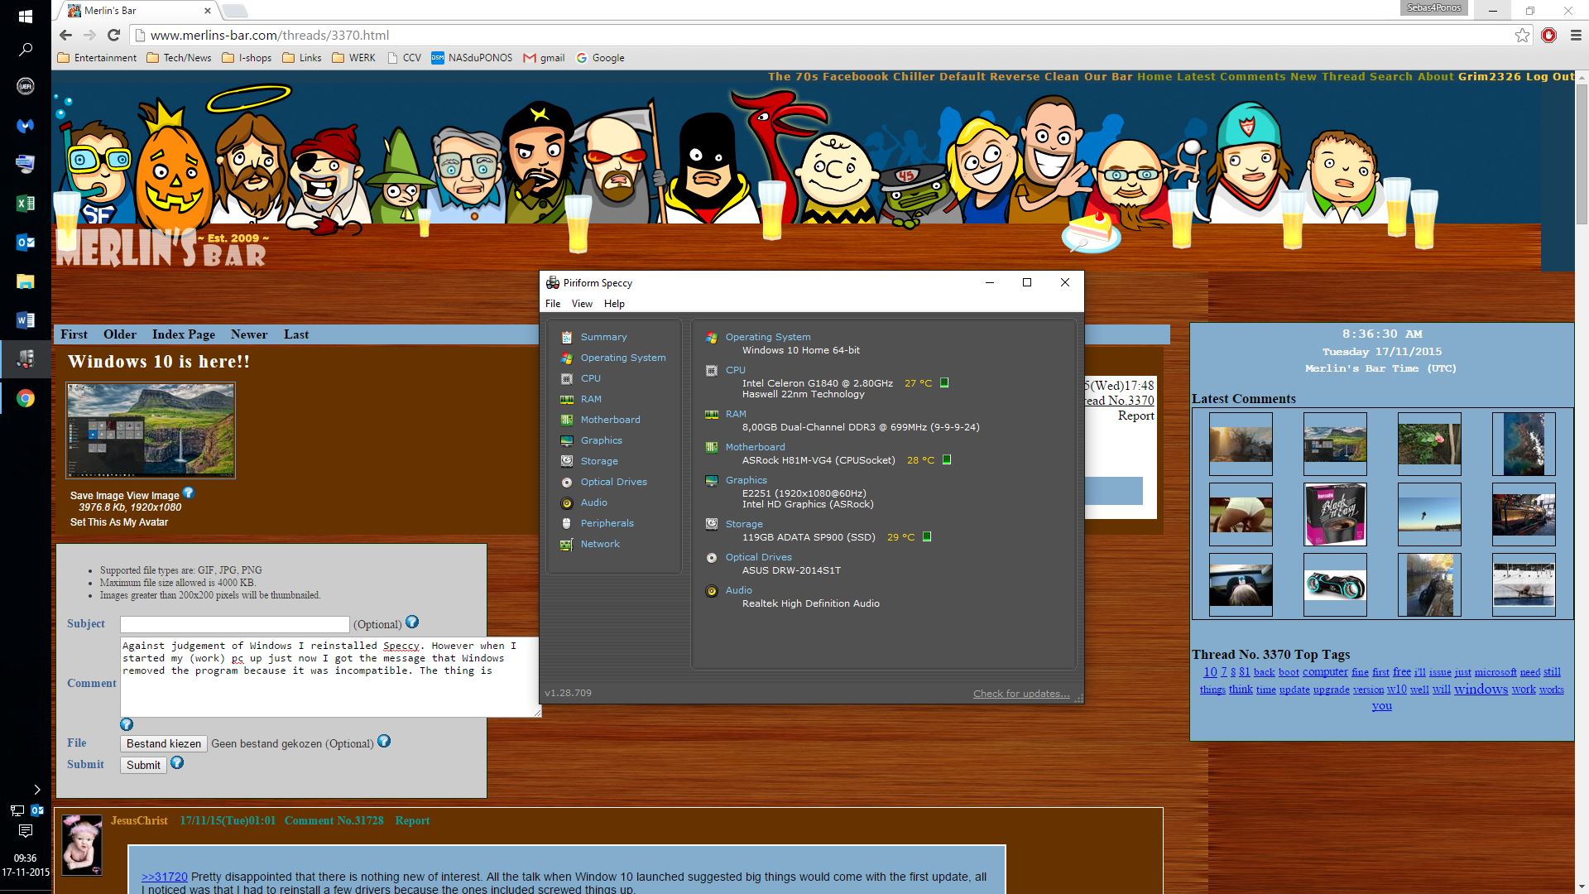The image size is (1589, 894).
Task: Click SSD temperature green indicator
Action: coord(927,537)
